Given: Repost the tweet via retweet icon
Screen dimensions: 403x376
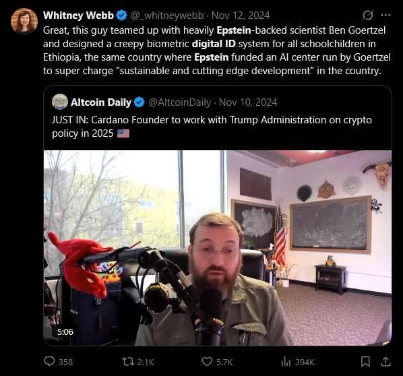Looking at the screenshot, I should pyautogui.click(x=128, y=362).
